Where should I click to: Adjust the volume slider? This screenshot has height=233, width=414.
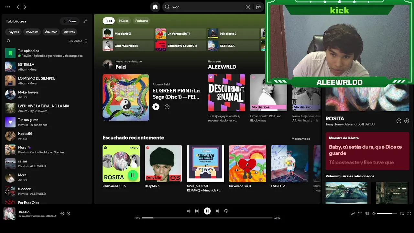pos(387,214)
